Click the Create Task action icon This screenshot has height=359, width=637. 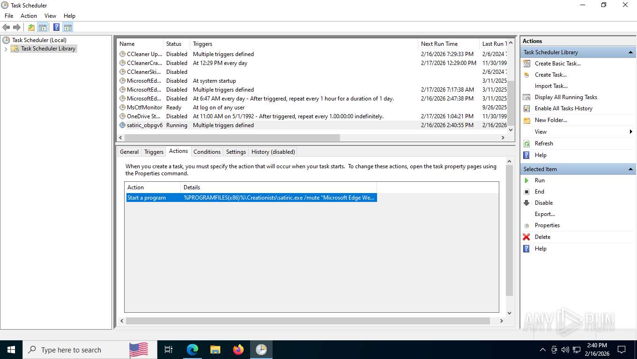[527, 75]
